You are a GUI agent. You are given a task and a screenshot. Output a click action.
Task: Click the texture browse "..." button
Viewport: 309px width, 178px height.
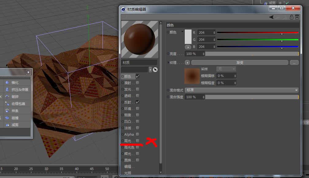[294, 63]
